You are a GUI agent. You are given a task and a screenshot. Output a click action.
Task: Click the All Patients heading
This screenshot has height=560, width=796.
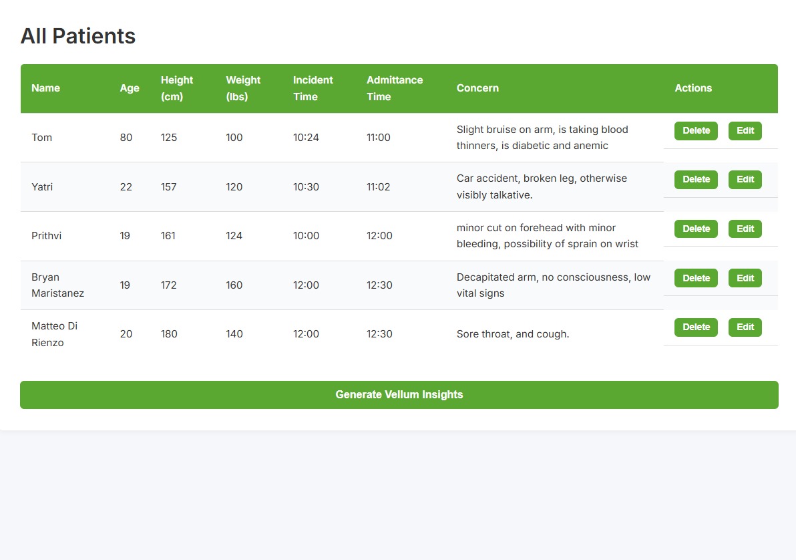77,36
